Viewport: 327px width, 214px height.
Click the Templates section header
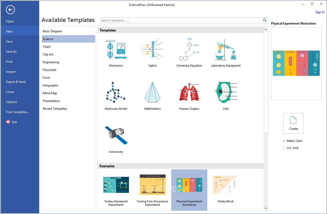[181, 30]
